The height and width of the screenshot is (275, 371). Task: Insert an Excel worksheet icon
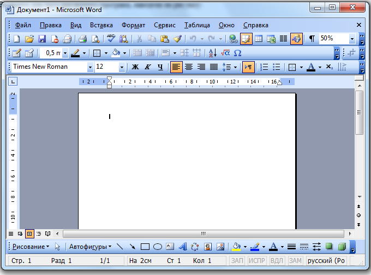tap(271, 39)
